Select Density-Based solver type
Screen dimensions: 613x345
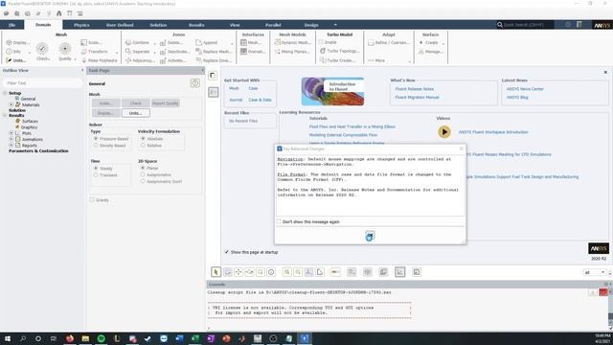pos(96,146)
